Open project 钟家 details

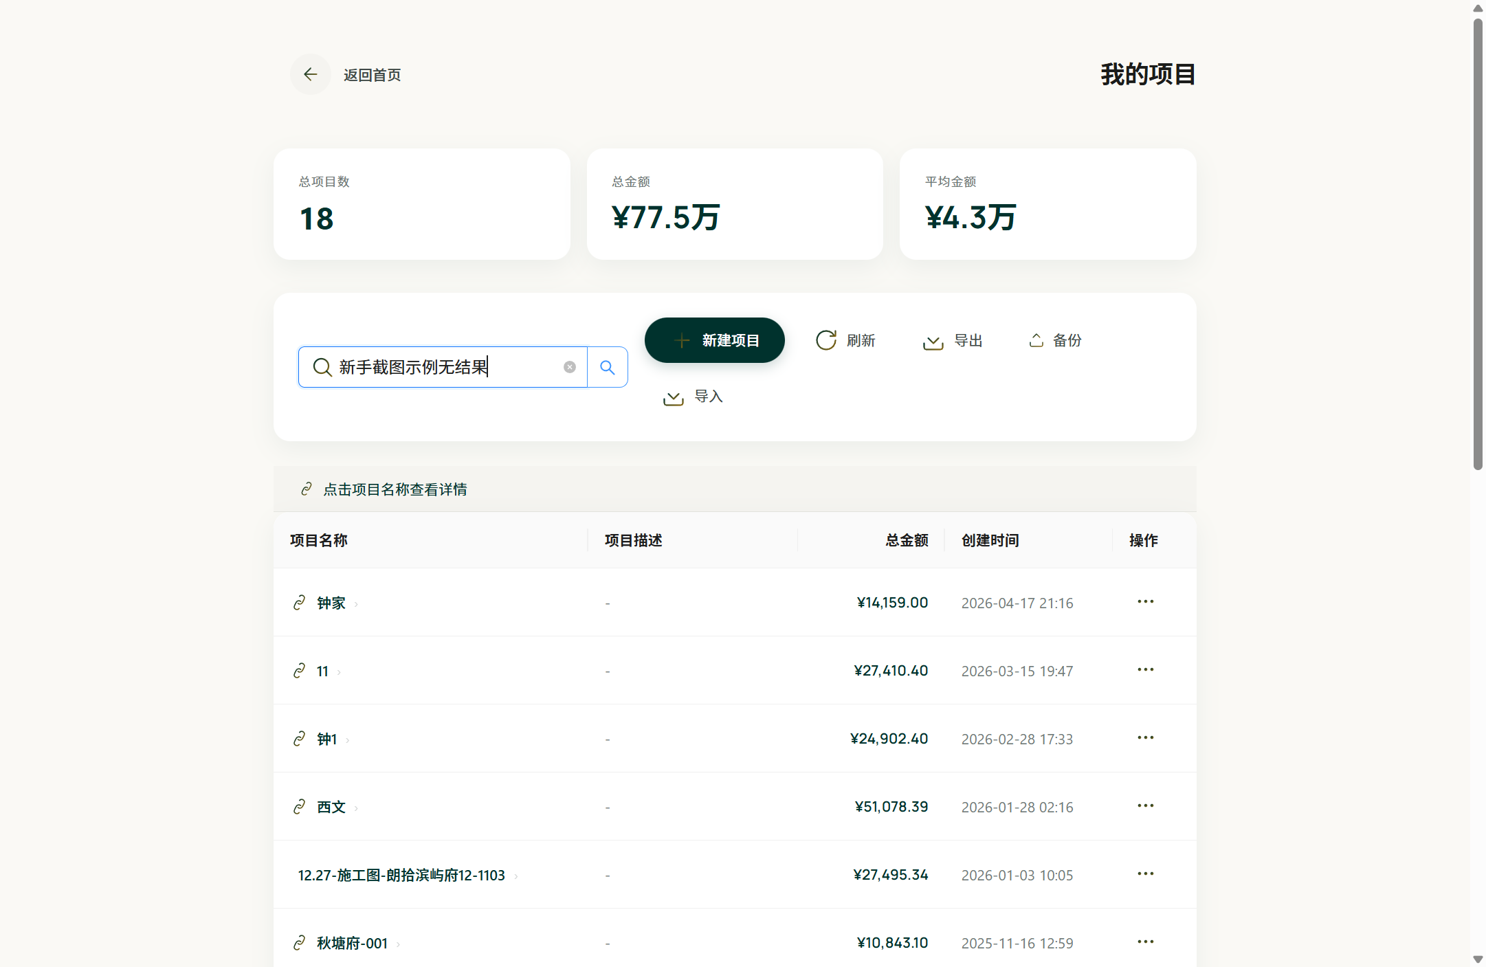point(331,603)
